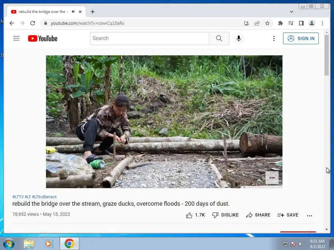Click the Chrome taskbar icon

[x=69, y=243]
